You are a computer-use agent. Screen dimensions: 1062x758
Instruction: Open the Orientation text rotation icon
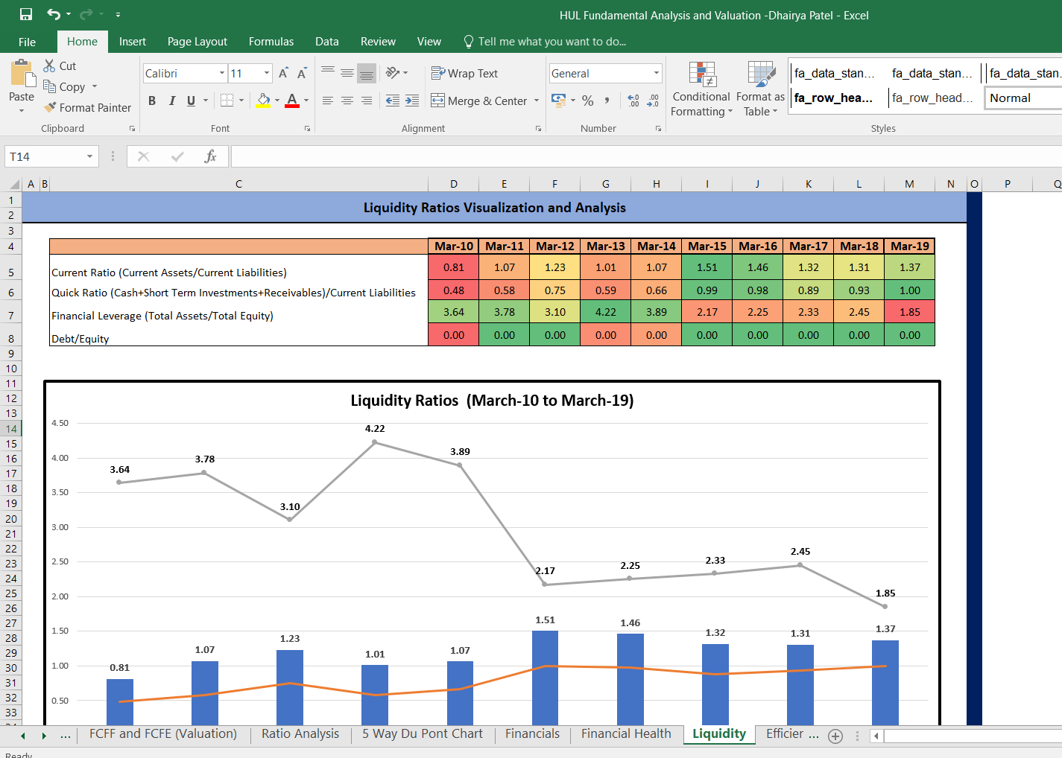393,72
